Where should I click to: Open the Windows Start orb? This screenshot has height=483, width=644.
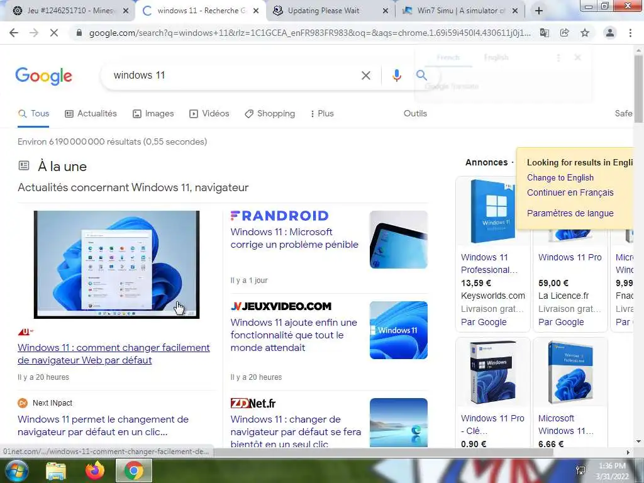(x=16, y=470)
